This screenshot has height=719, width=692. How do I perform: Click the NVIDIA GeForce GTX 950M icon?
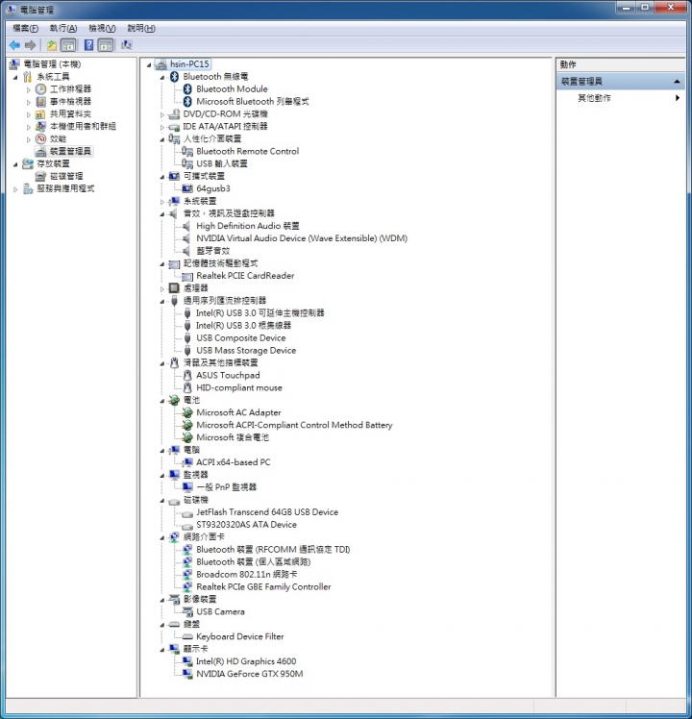pyautogui.click(x=187, y=674)
